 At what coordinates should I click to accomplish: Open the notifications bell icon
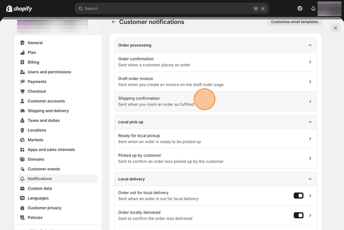(x=313, y=9)
